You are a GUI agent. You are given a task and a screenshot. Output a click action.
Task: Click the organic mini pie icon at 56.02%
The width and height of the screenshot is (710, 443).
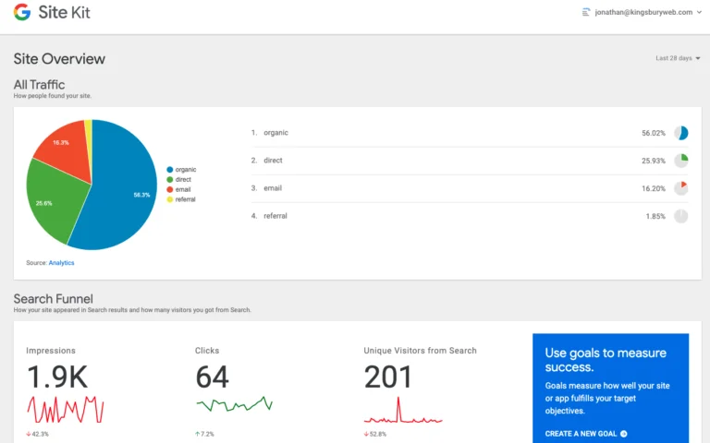[x=681, y=133]
